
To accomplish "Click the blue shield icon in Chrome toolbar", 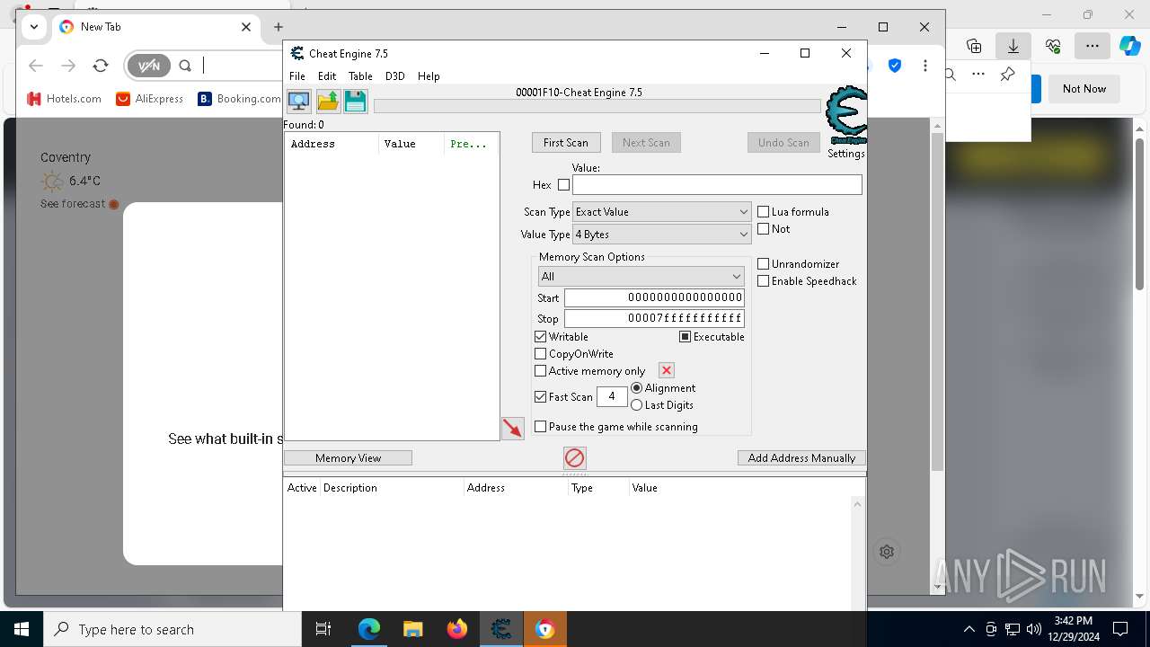I will pyautogui.click(x=895, y=66).
